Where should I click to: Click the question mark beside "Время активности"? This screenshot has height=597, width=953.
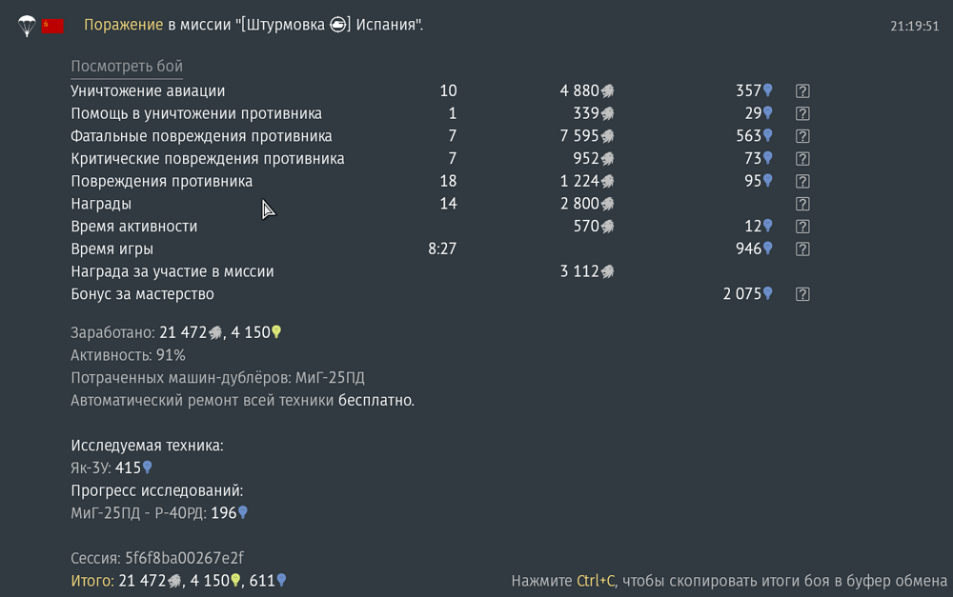(x=802, y=227)
